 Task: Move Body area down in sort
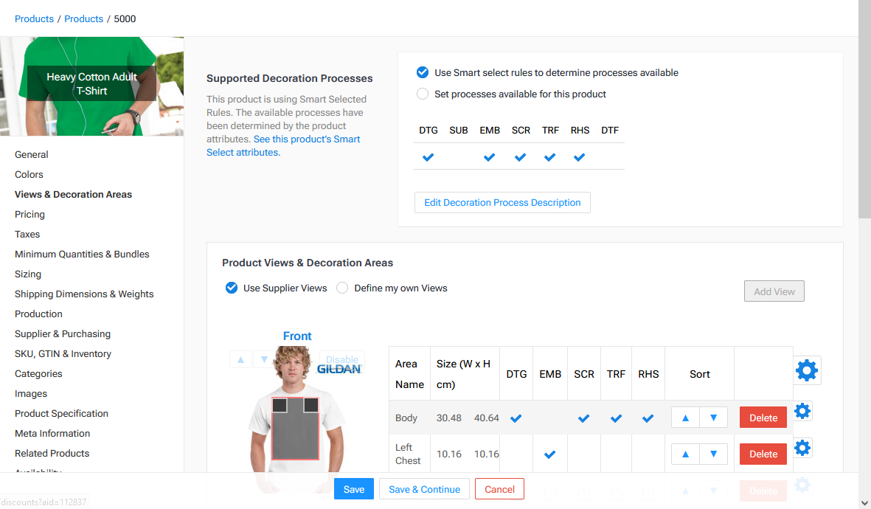click(713, 418)
